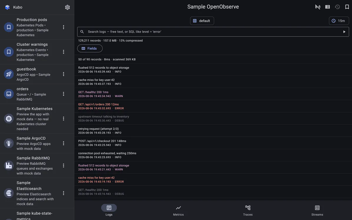Select orders RabbitMQ queue entry
Screen dimensions: 352x220
37,94
